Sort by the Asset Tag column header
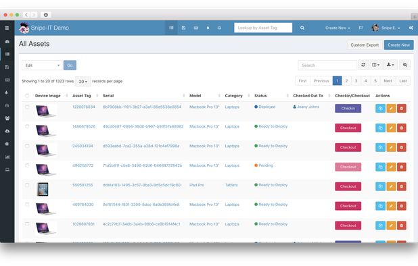 82,96
